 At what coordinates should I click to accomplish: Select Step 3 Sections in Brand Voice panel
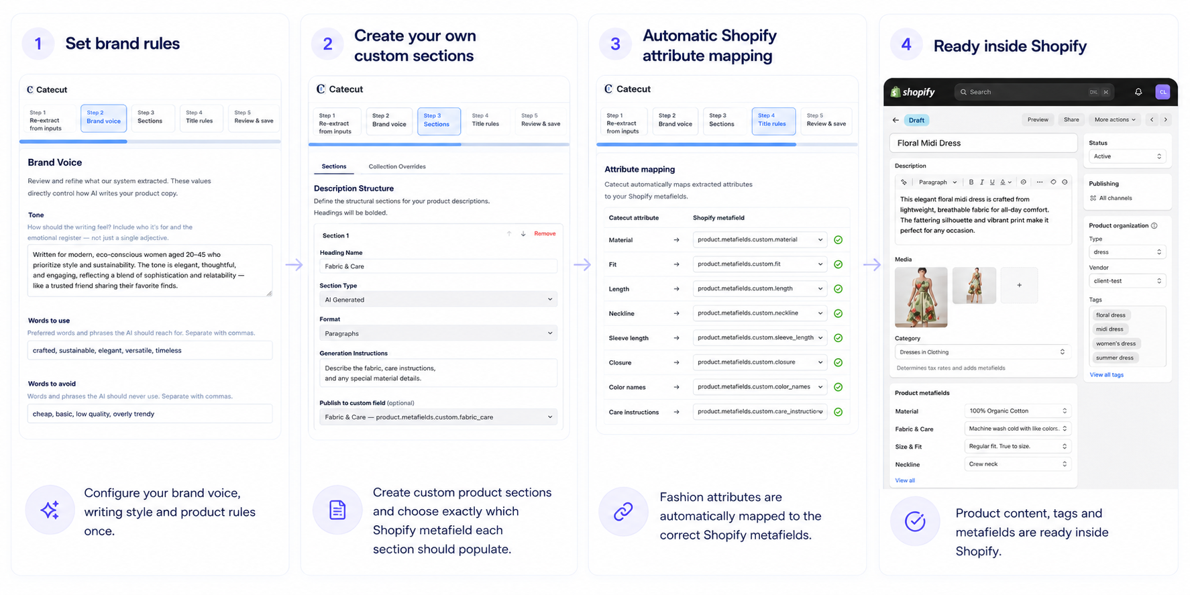pos(152,117)
